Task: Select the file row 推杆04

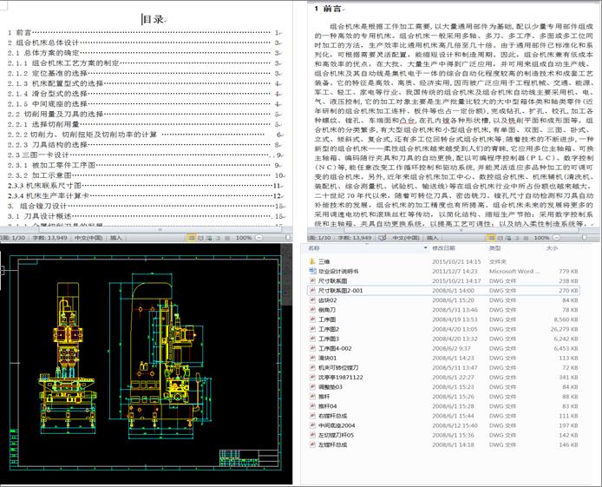Action: [444, 406]
